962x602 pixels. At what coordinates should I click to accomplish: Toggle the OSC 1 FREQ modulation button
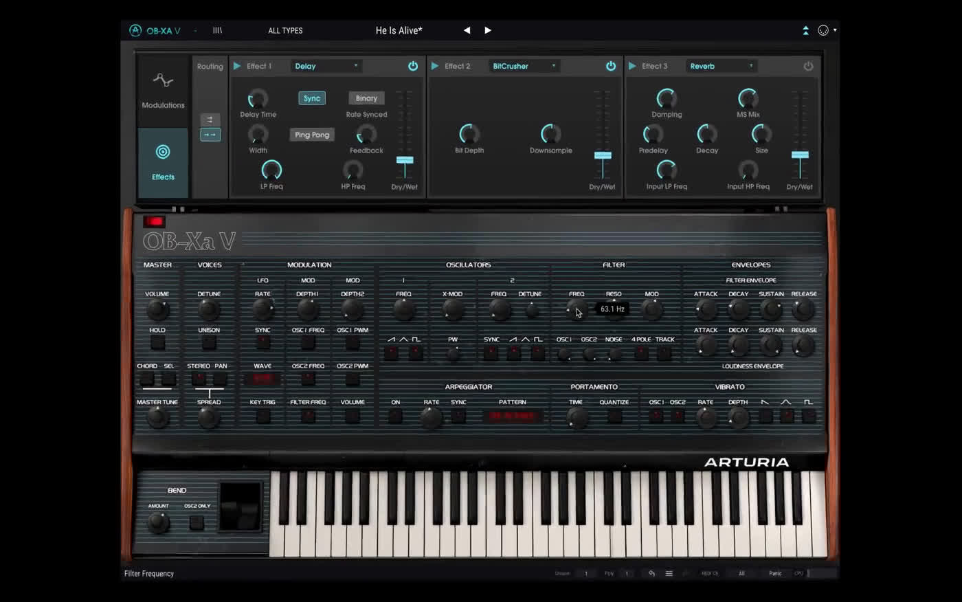click(x=308, y=342)
